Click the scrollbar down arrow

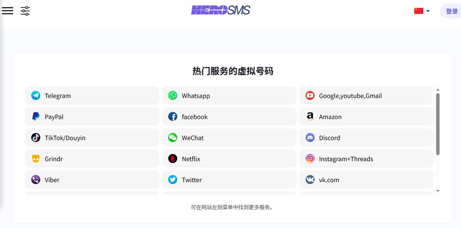(x=438, y=191)
